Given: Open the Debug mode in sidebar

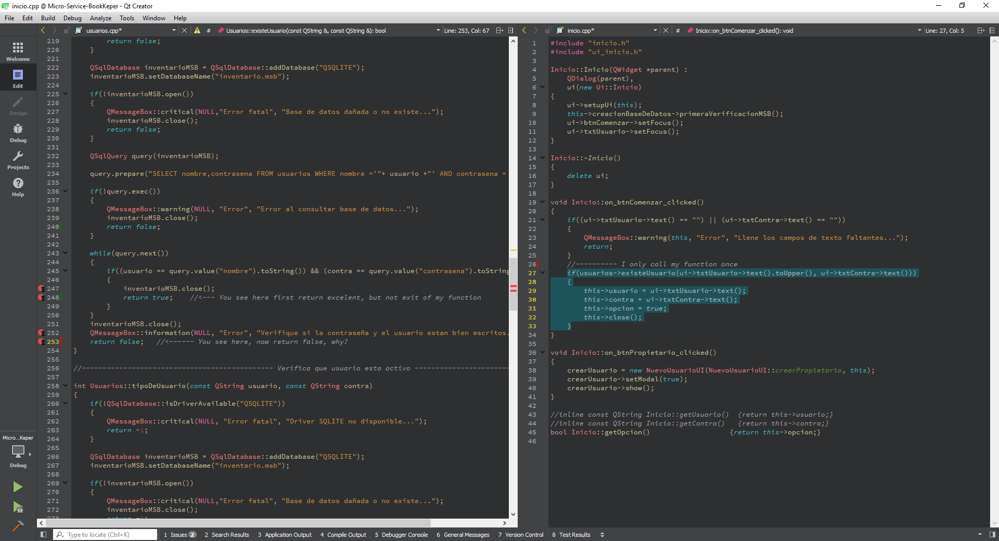Looking at the screenshot, I should (18, 133).
